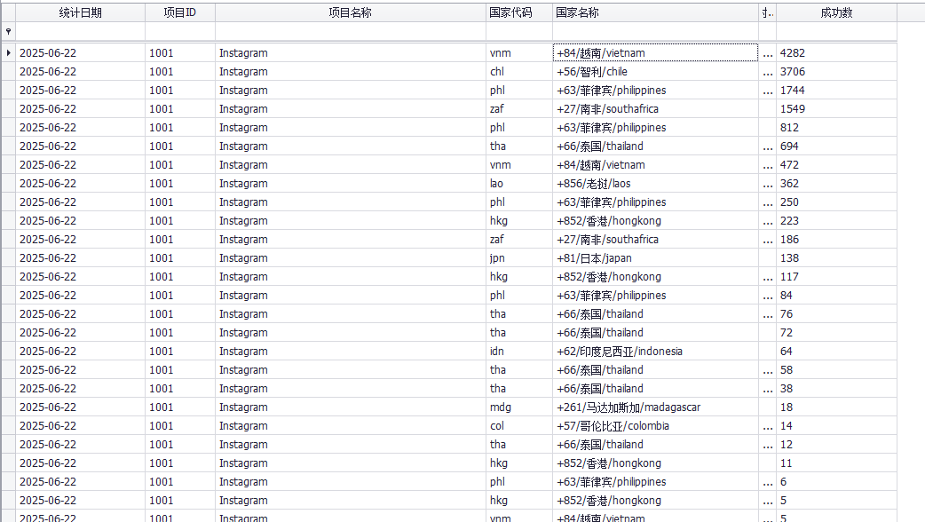Select the 812 success count cell
Screen dimensions: 925x522
pos(836,128)
